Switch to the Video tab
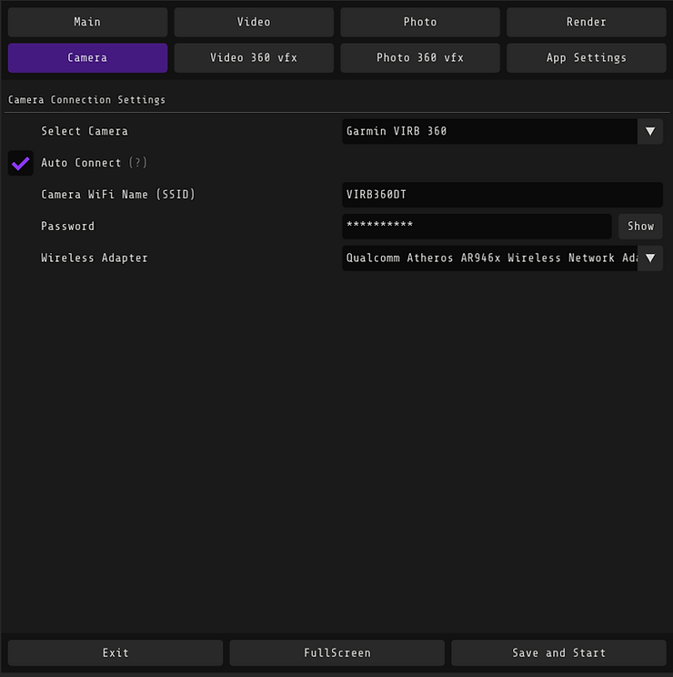The width and height of the screenshot is (673, 677). [254, 22]
